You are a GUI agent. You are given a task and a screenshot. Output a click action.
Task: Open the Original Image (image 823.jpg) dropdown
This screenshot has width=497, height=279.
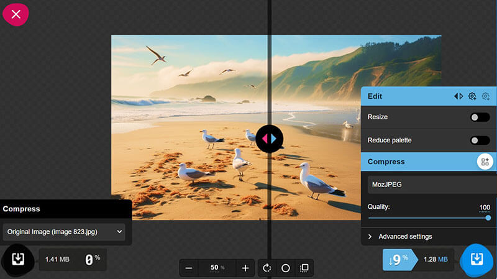(x=65, y=232)
